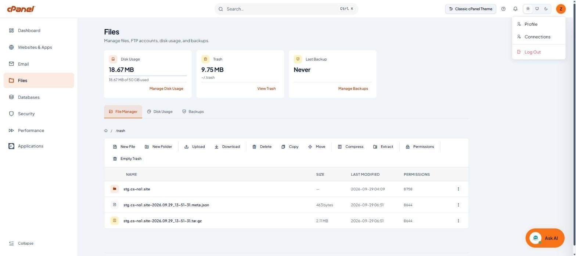576x256 pixels.
Task: Log Out from user menu
Action: coord(539,52)
